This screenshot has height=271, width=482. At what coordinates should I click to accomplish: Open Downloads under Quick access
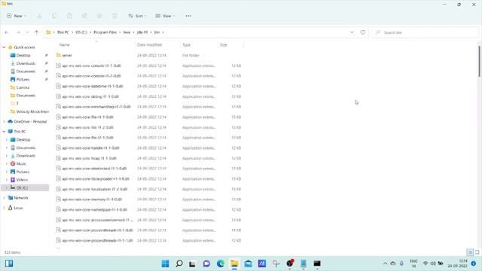tap(26, 63)
